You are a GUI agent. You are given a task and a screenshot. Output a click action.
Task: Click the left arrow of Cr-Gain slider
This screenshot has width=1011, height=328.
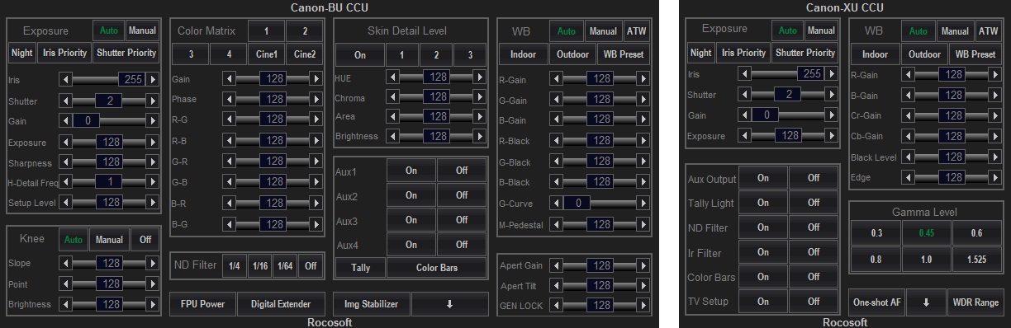tap(908, 115)
